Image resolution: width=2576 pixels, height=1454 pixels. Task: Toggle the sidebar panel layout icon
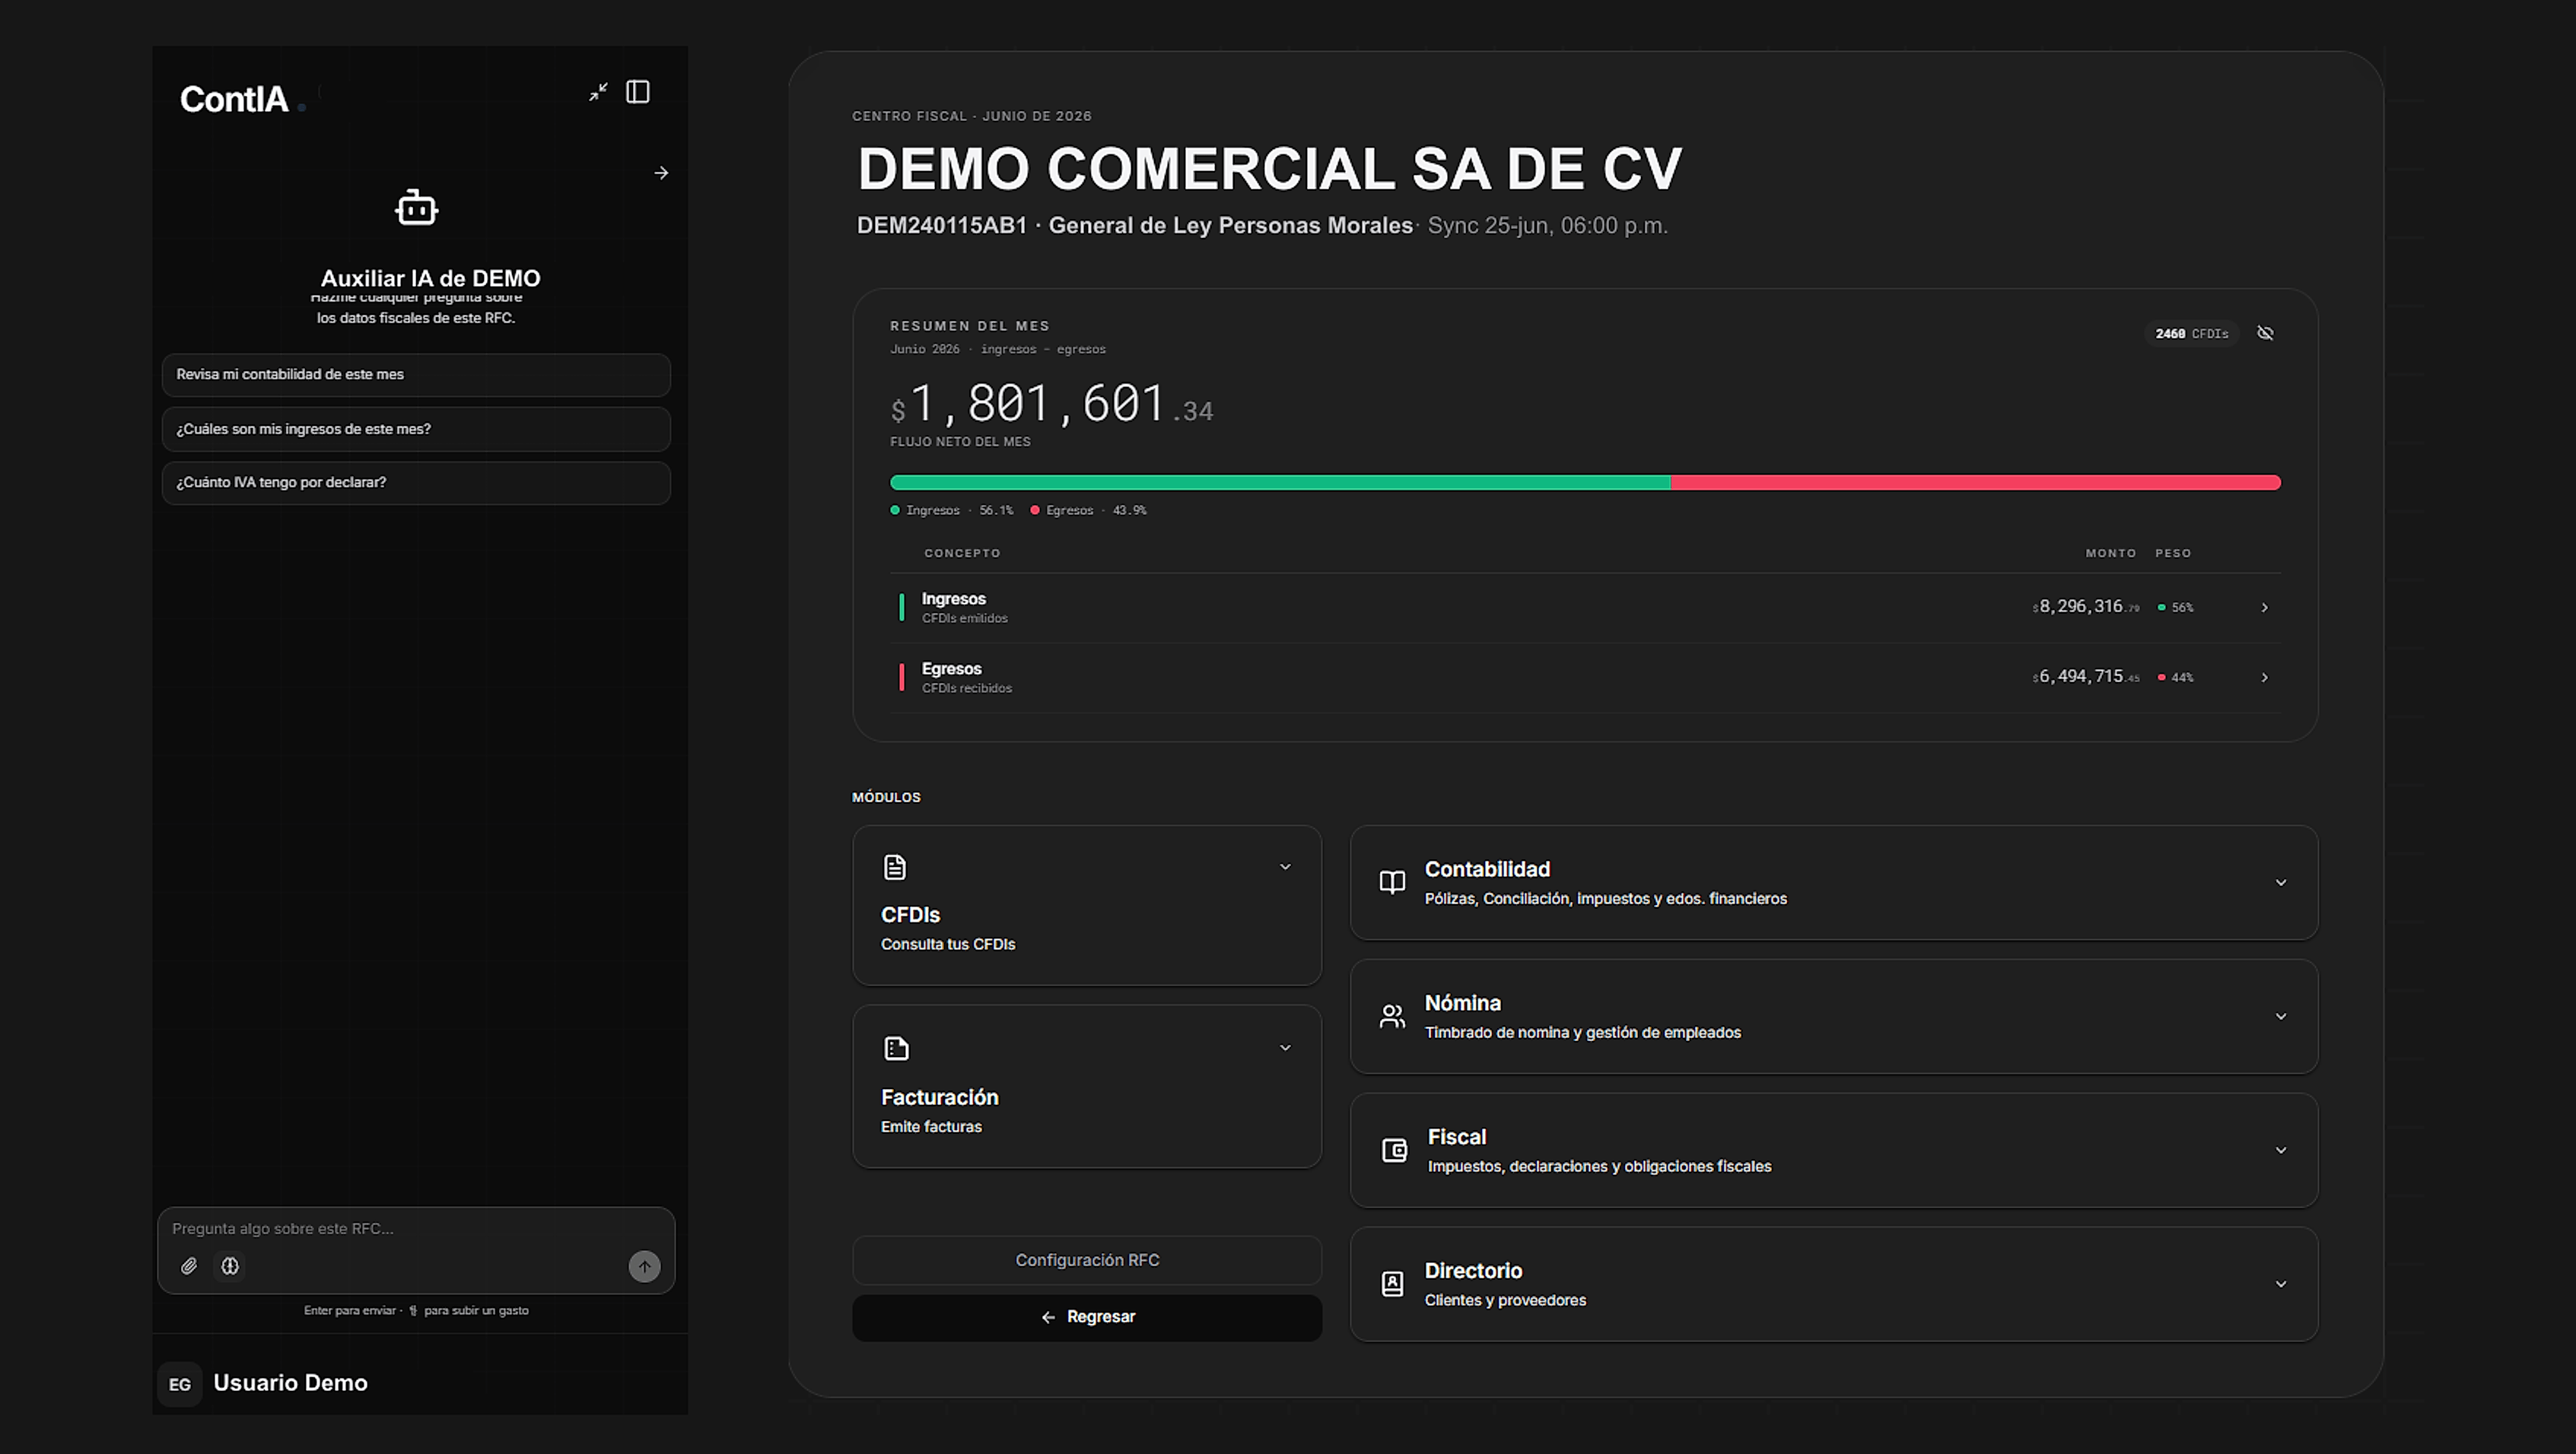(638, 92)
